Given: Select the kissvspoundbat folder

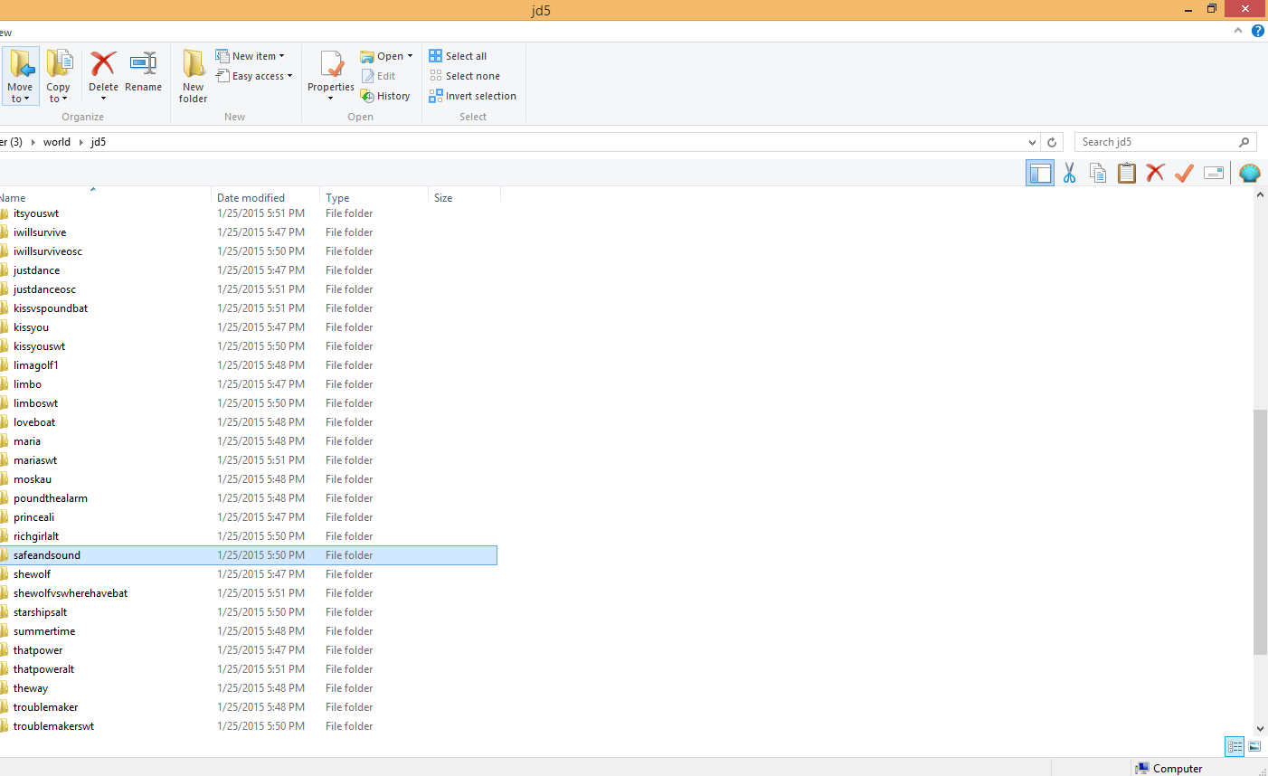Looking at the screenshot, I should [x=51, y=308].
